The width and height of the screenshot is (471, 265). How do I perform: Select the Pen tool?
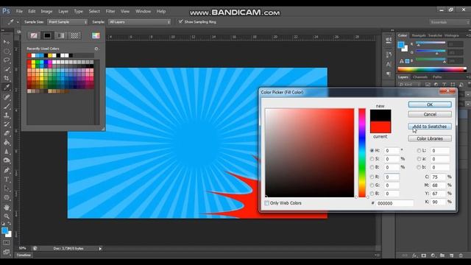(7, 170)
